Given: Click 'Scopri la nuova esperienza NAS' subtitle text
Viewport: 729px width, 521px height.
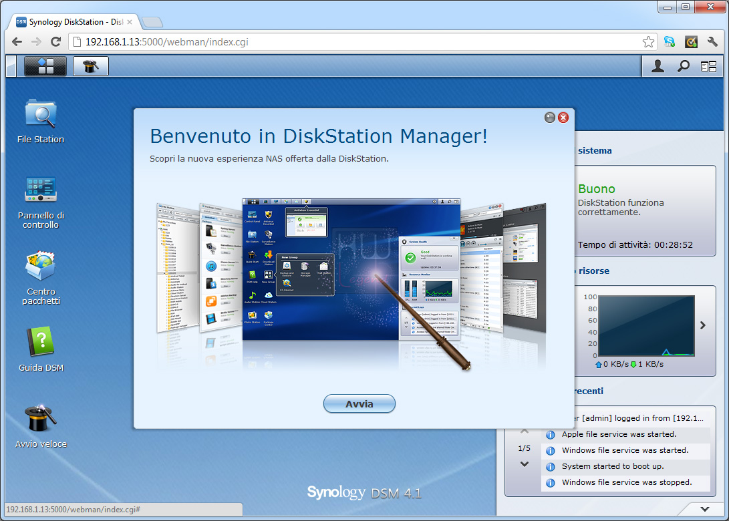Looking at the screenshot, I should click(x=269, y=158).
